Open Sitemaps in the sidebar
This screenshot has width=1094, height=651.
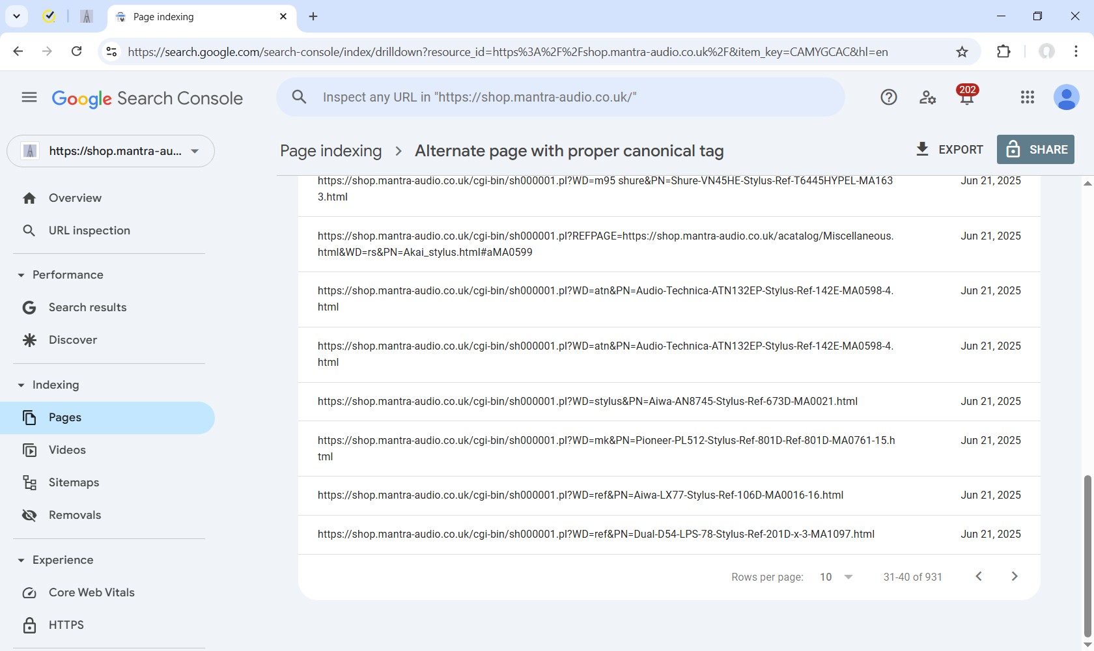(x=74, y=482)
